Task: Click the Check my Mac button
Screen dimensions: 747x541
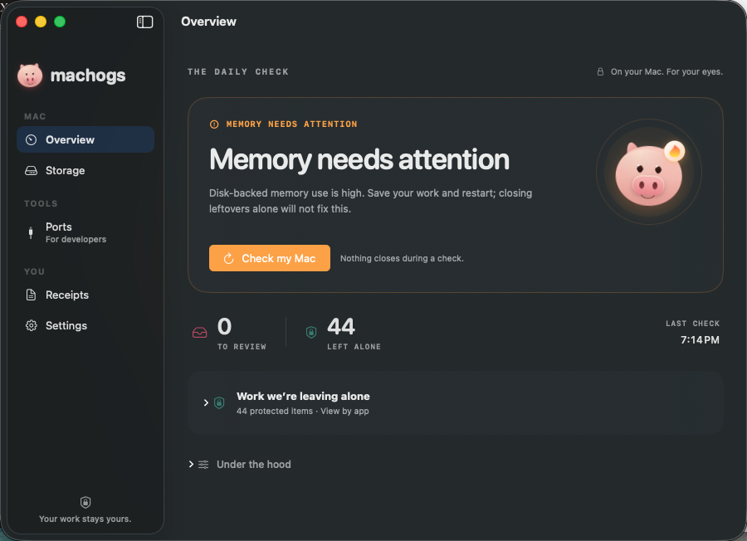Action: [x=270, y=258]
